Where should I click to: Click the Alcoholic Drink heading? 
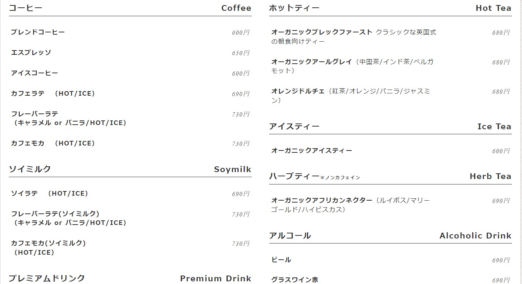coord(475,236)
